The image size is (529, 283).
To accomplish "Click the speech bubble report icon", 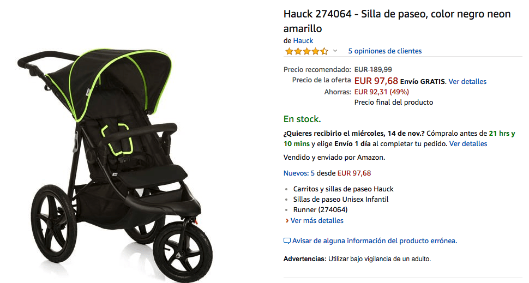I will [287, 241].
